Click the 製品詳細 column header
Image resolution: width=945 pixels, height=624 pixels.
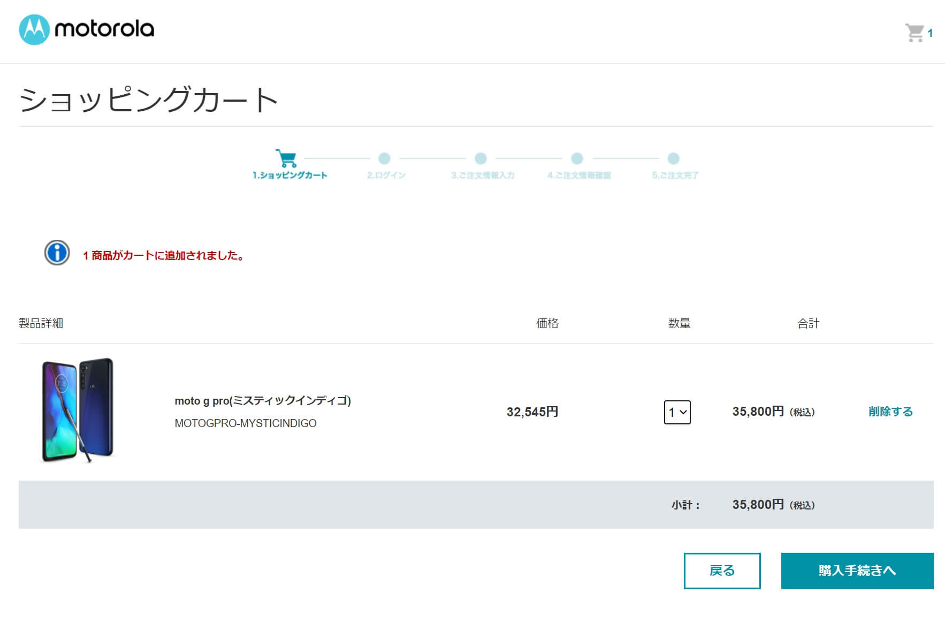[41, 323]
